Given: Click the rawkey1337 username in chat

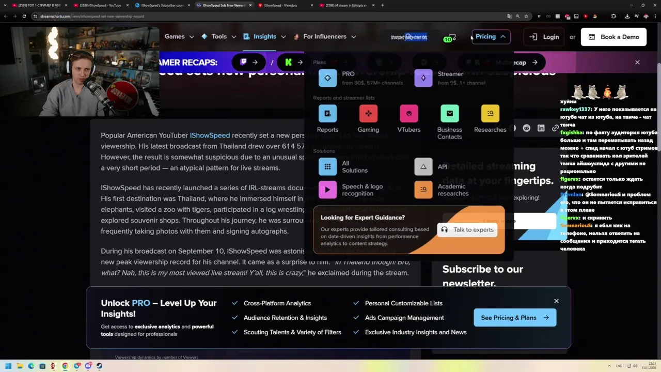Looking at the screenshot, I should [x=576, y=110].
